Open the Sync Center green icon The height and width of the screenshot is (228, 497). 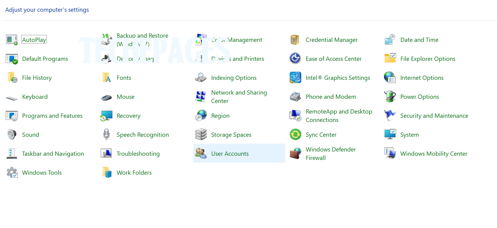(295, 135)
